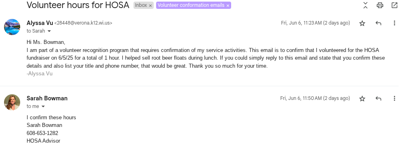The image size is (405, 166).
Task: Collapse all messages in the thread
Action: click(x=365, y=5)
